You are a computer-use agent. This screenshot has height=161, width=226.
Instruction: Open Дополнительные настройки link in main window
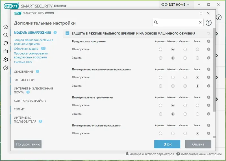point(201,154)
